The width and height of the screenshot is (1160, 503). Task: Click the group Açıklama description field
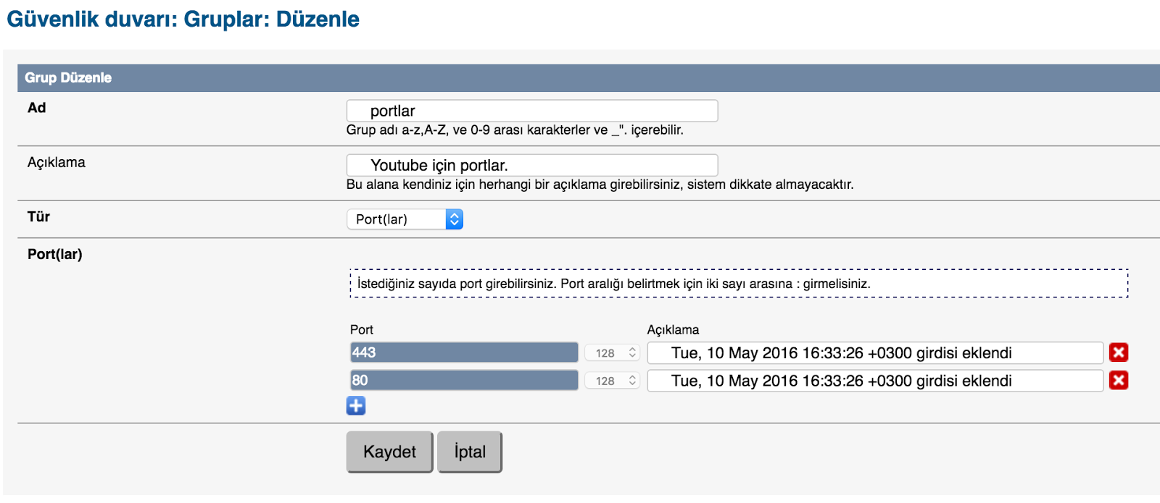(x=532, y=165)
